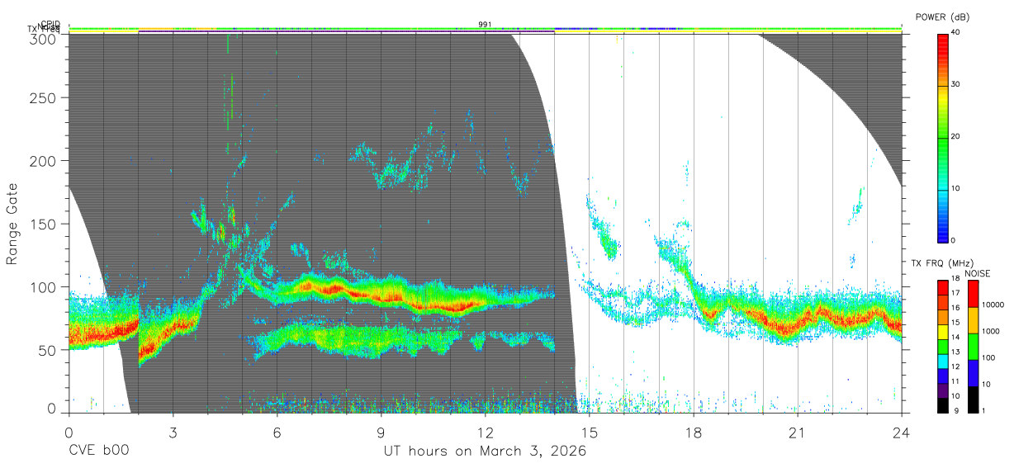Click the 100 tick label on the Range Gate axis
1014x468 pixels.
[45, 286]
